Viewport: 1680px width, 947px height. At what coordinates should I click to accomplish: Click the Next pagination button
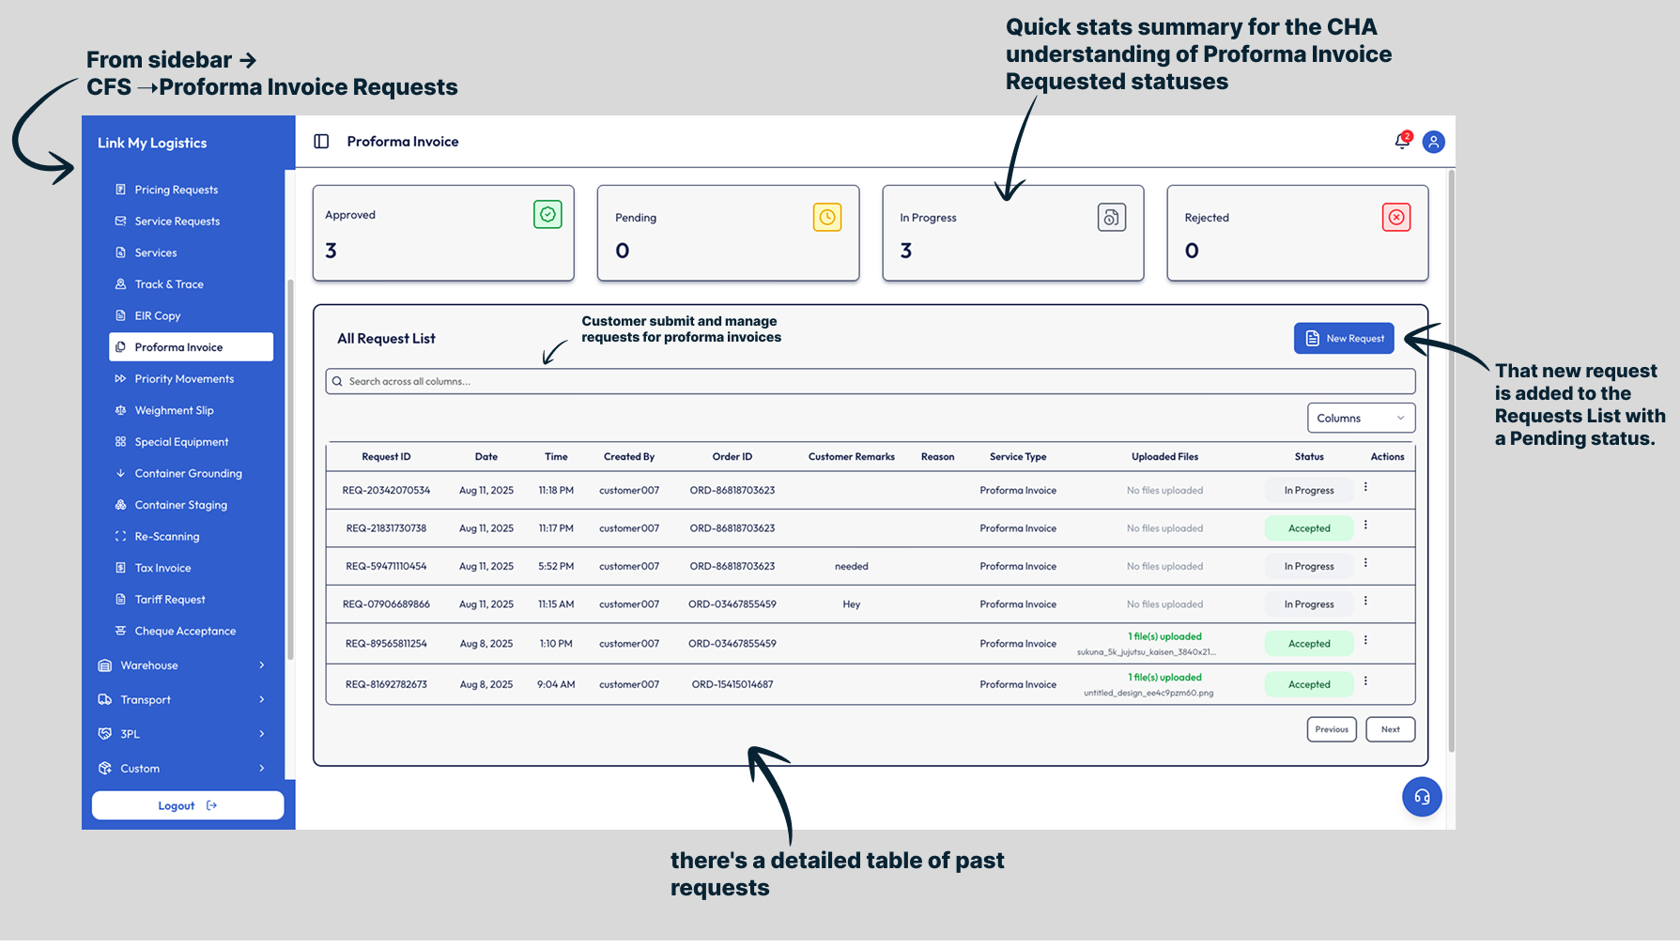click(x=1390, y=729)
